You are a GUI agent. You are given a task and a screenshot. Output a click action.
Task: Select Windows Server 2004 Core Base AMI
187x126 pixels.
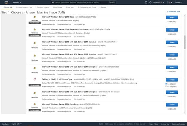(172, 105)
